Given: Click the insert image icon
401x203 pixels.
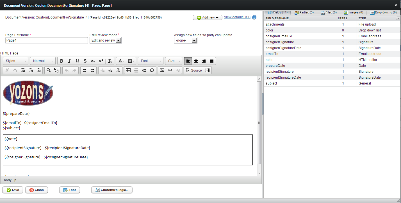Looking at the screenshot, I should click(x=162, y=70).
